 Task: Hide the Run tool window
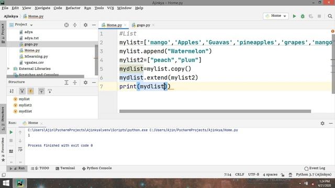331,123
